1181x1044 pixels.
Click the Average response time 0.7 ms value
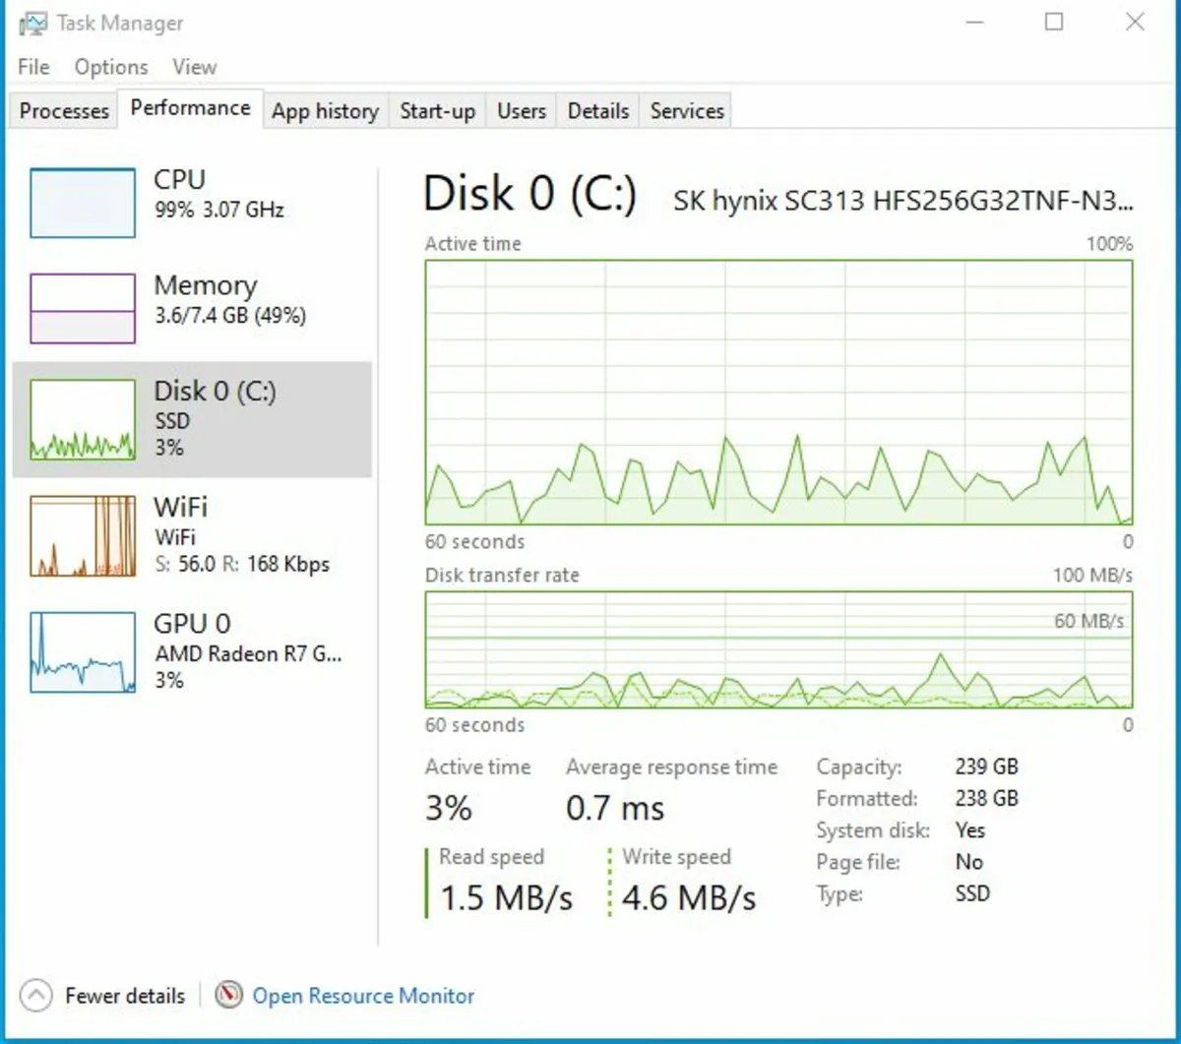click(x=615, y=809)
